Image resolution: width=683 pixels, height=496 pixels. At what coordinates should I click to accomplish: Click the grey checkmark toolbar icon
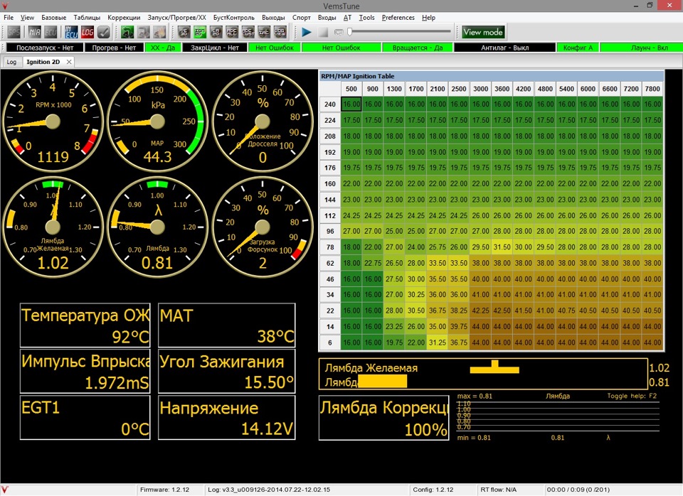(x=103, y=32)
